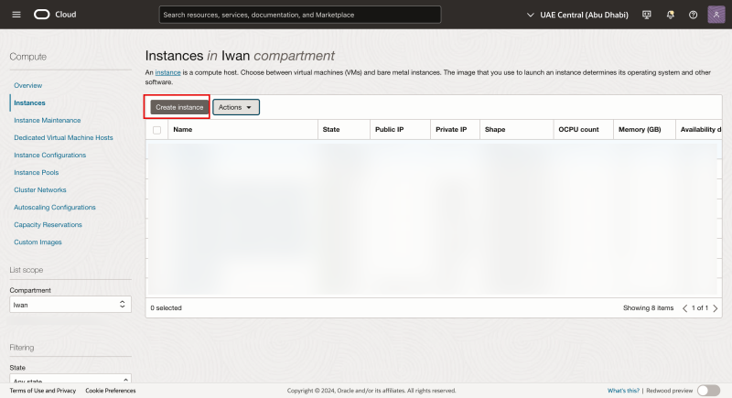
Task: Click the Oracle Cloud logo
Action: (x=56, y=15)
